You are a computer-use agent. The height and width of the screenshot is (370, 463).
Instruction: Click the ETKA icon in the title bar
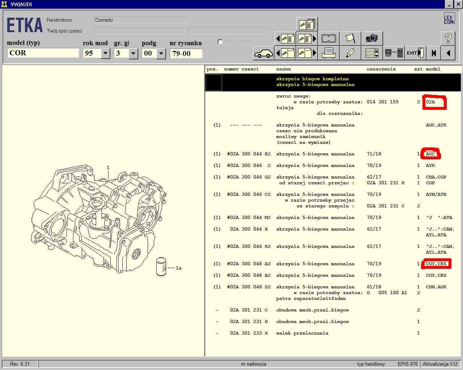(4, 4)
